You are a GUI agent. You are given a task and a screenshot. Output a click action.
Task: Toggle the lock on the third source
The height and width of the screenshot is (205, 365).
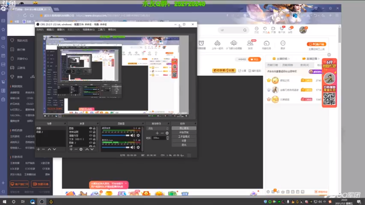pyautogui.click(x=94, y=136)
